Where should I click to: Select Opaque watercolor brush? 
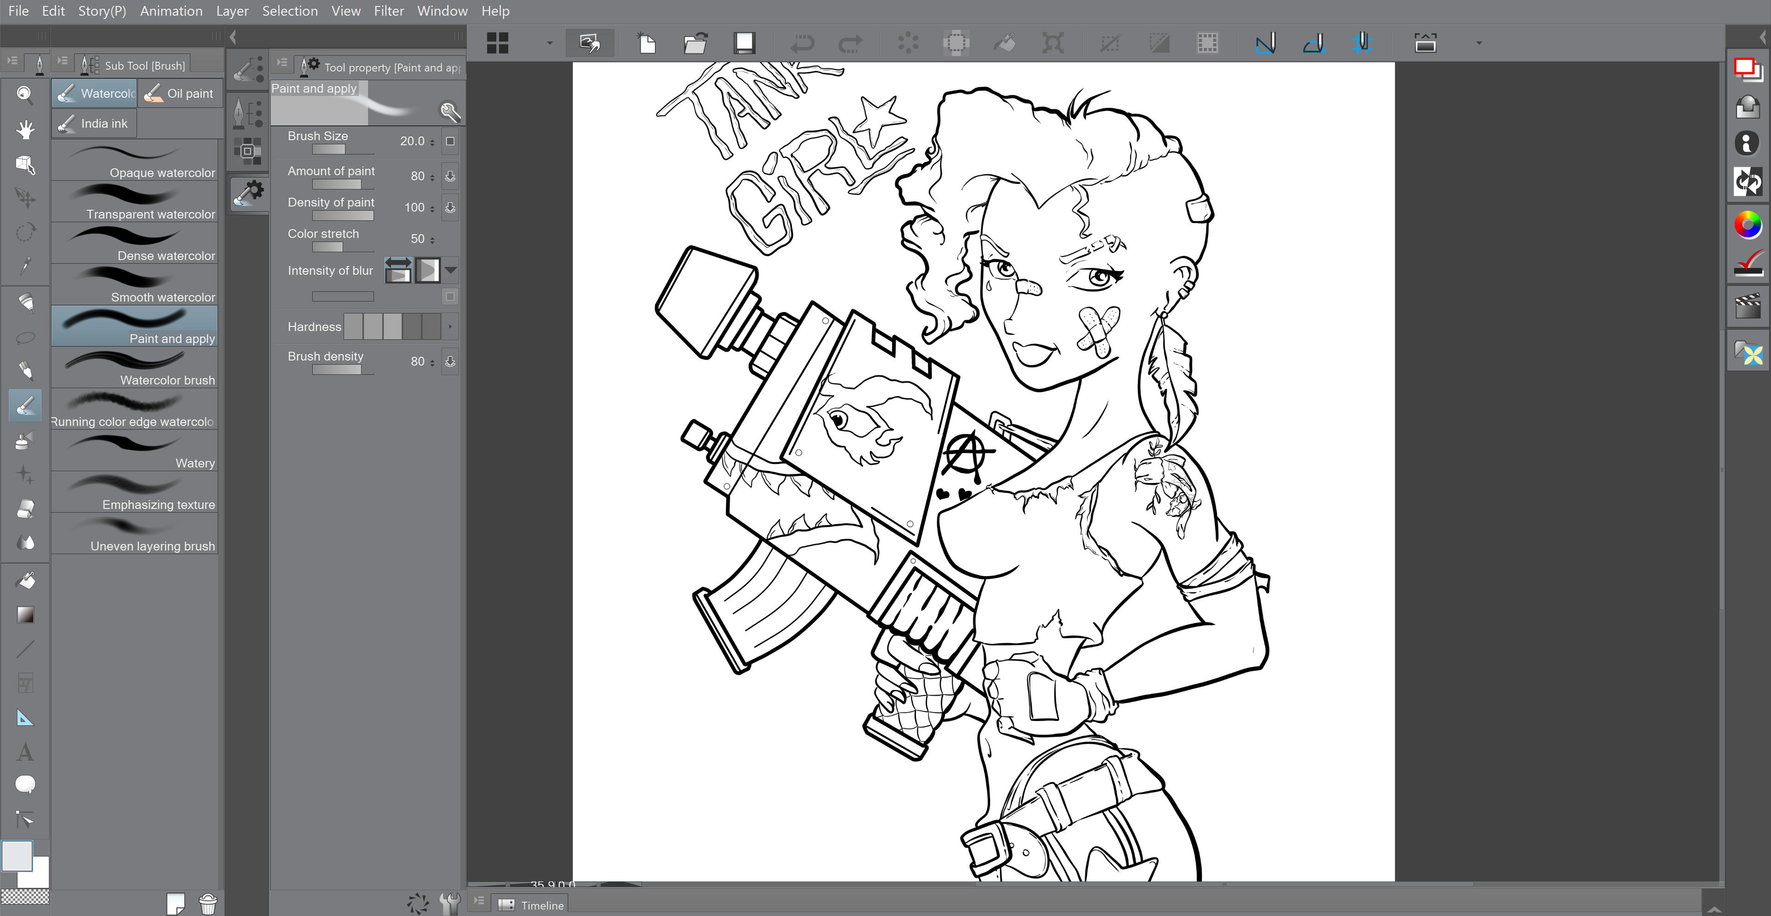click(x=135, y=161)
